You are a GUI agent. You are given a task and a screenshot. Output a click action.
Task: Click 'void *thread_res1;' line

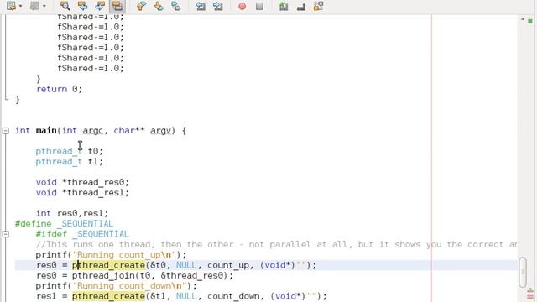click(82, 192)
